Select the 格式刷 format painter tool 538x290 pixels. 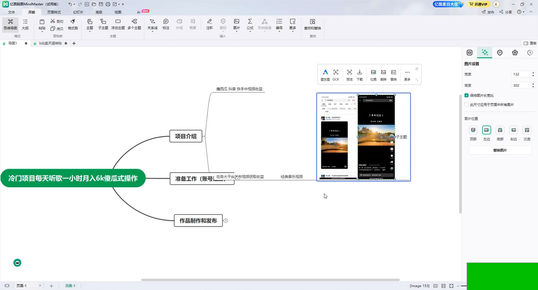pyautogui.click(x=73, y=24)
